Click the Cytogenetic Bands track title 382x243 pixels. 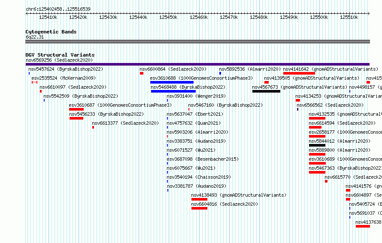(51, 32)
